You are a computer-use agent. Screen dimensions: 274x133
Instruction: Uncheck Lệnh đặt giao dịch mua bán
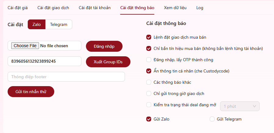coord(149,37)
